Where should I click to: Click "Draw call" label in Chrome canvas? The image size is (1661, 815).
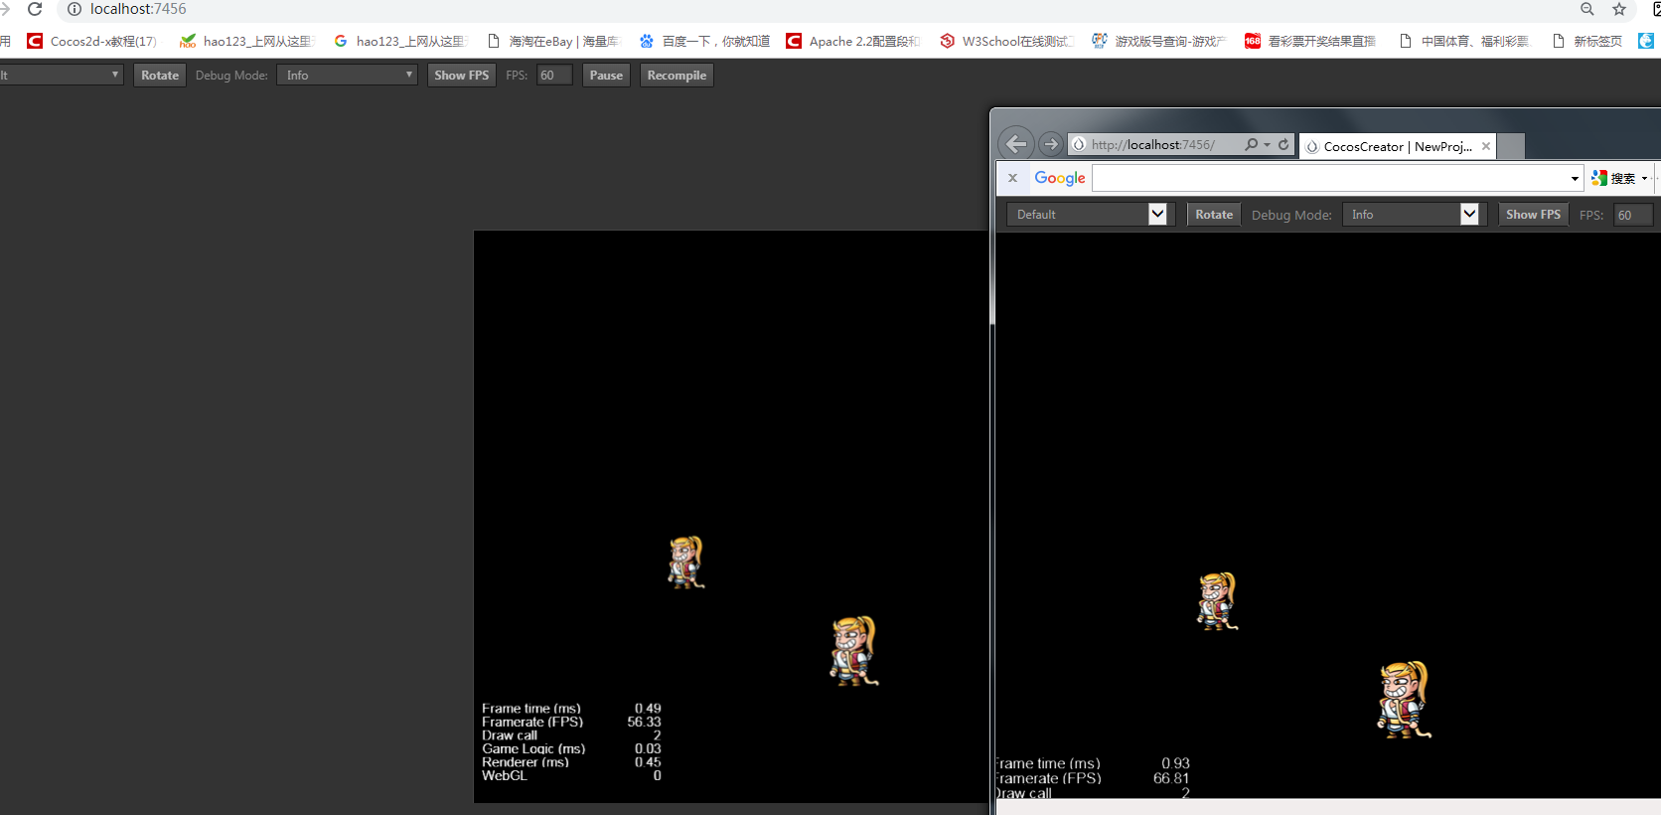click(x=510, y=735)
